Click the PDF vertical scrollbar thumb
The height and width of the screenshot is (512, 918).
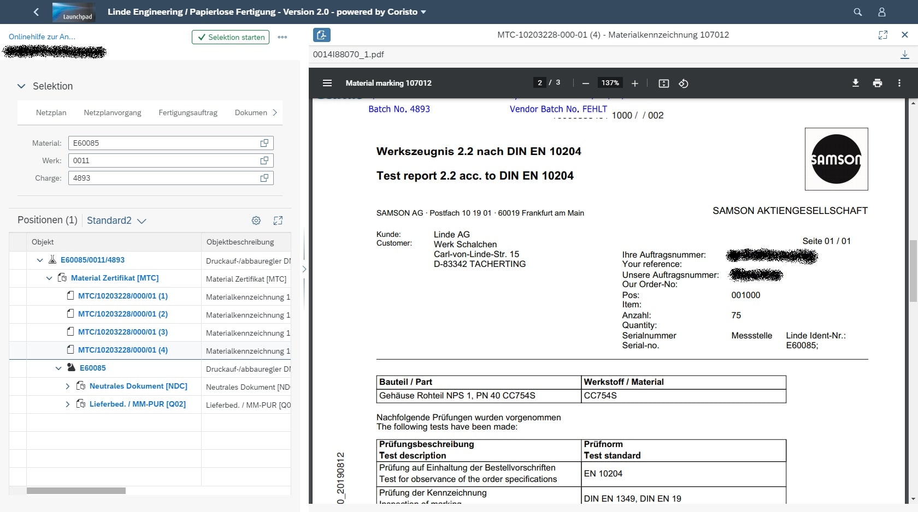(x=913, y=271)
